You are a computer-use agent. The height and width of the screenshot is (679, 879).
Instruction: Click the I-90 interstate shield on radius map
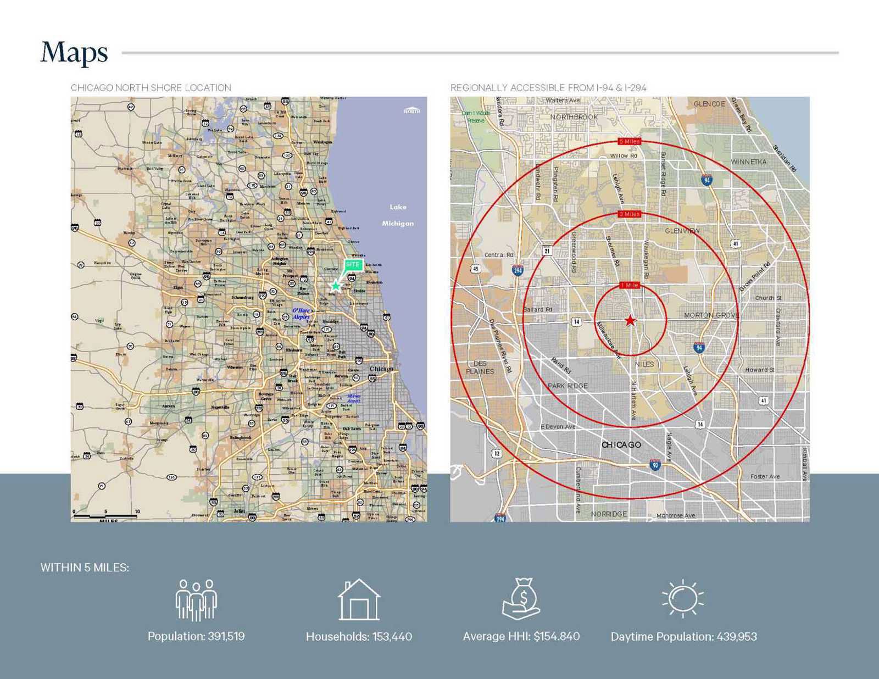point(655,464)
